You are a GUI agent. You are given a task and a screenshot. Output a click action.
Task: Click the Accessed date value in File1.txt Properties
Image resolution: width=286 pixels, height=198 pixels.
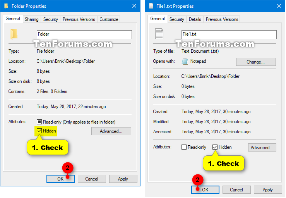216,132
